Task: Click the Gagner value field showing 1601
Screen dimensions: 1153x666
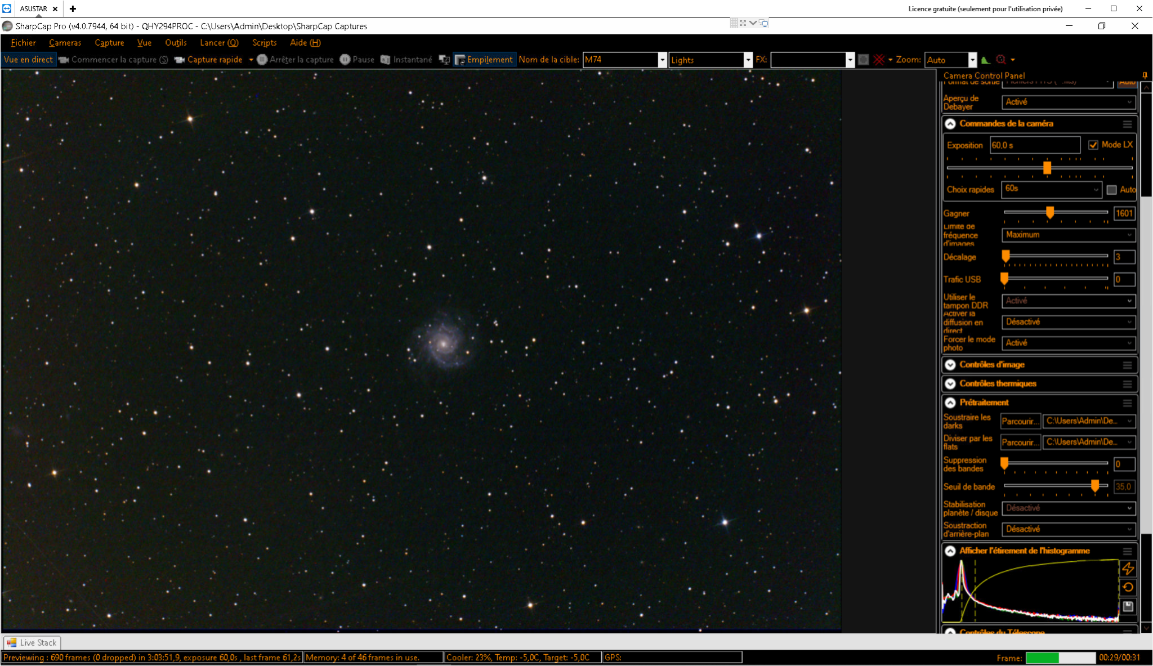Action: (x=1124, y=213)
